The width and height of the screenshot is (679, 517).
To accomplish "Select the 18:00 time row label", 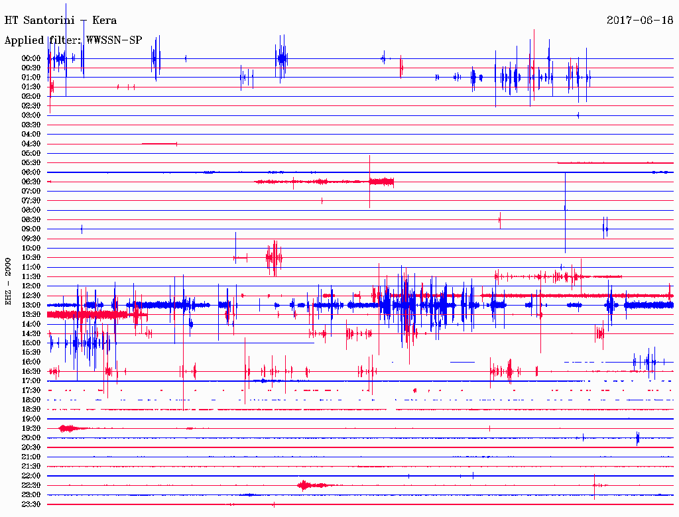I will click(31, 400).
